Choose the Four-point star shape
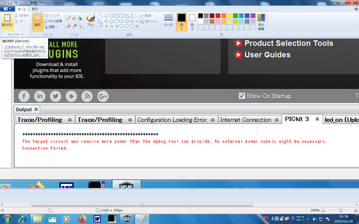 pos(106,26)
